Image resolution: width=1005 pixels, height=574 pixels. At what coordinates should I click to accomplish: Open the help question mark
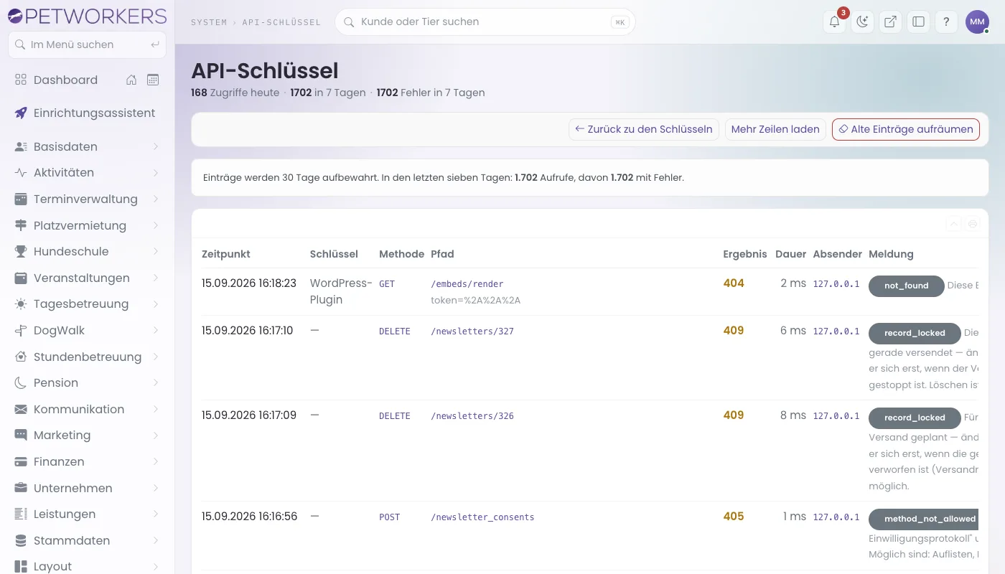(946, 22)
